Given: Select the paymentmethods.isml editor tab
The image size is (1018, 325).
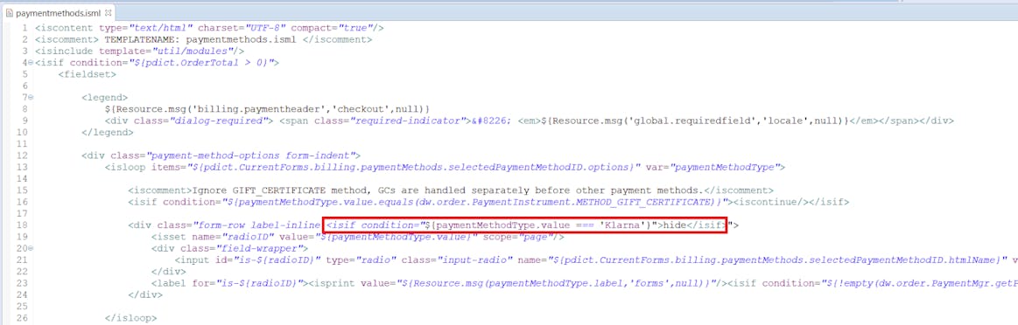Looking at the screenshot, I should point(58,12).
